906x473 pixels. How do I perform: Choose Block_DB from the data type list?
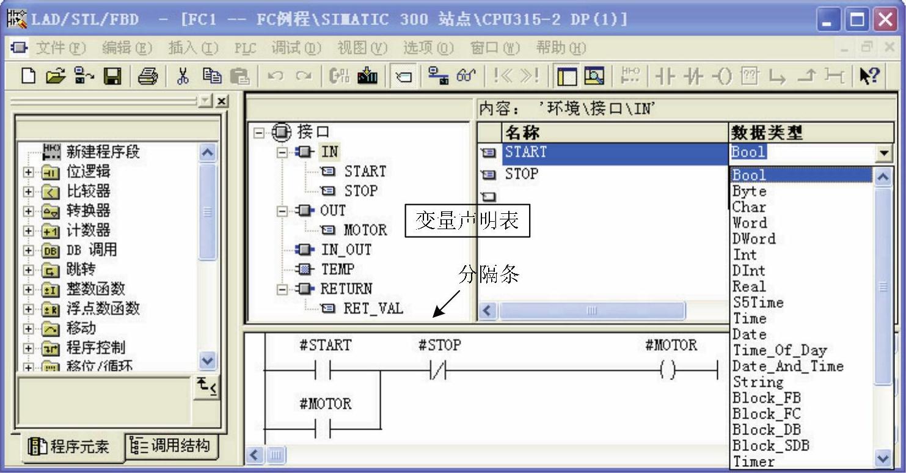coord(766,430)
